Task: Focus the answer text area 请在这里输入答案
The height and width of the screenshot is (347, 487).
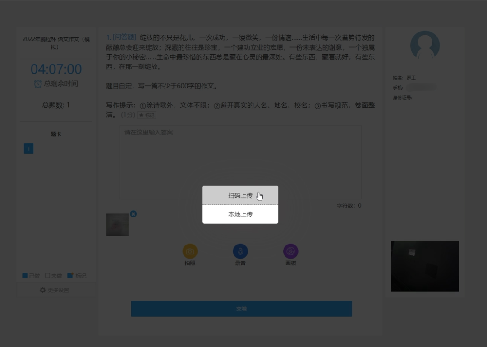Action: pyautogui.click(x=241, y=162)
